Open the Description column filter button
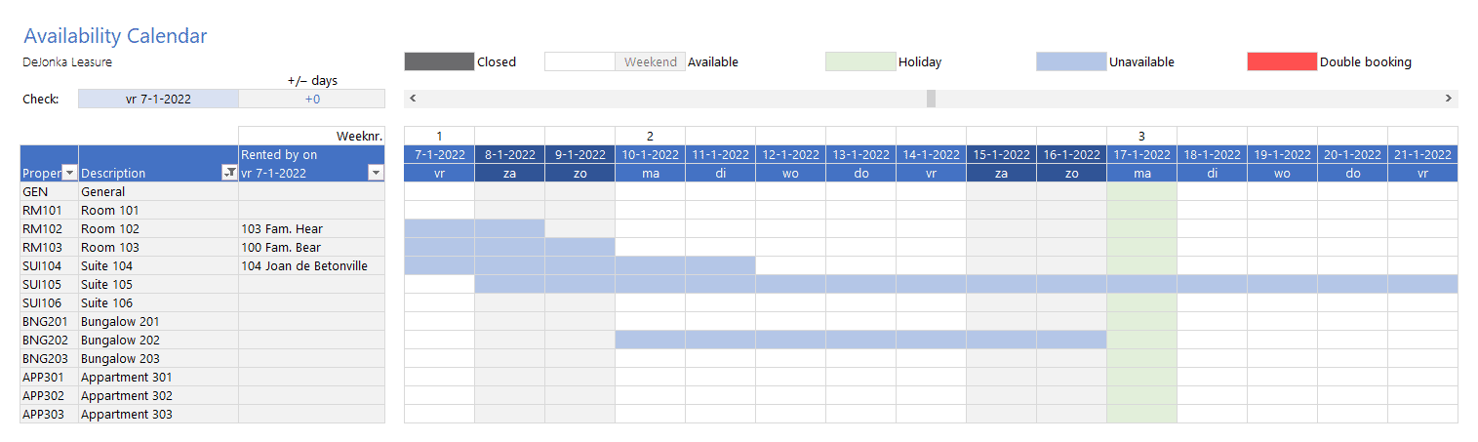 229,173
